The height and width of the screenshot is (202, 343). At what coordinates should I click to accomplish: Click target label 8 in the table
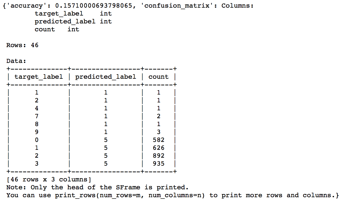click(x=37, y=124)
